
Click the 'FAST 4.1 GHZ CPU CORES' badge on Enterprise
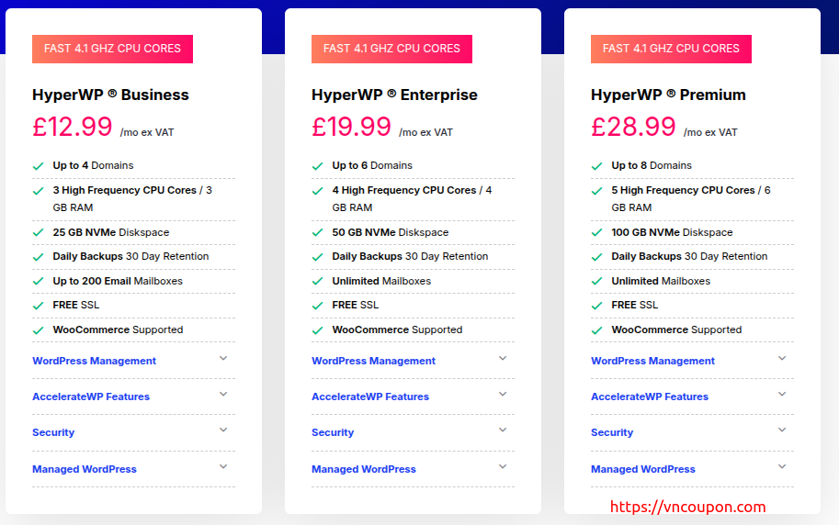pos(391,49)
